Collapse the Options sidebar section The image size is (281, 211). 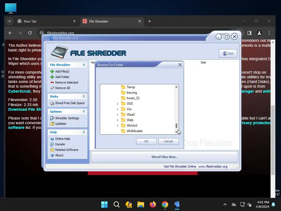coord(84,112)
